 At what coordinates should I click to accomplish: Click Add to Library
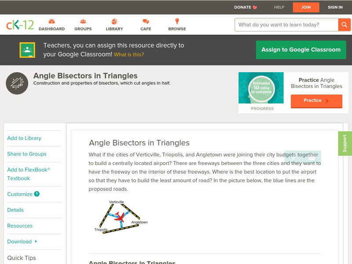pos(24,138)
